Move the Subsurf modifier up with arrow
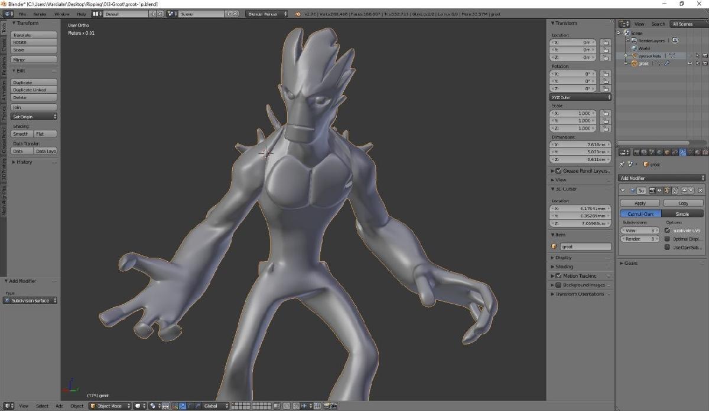Viewport: 709px width, 411px height. click(684, 190)
